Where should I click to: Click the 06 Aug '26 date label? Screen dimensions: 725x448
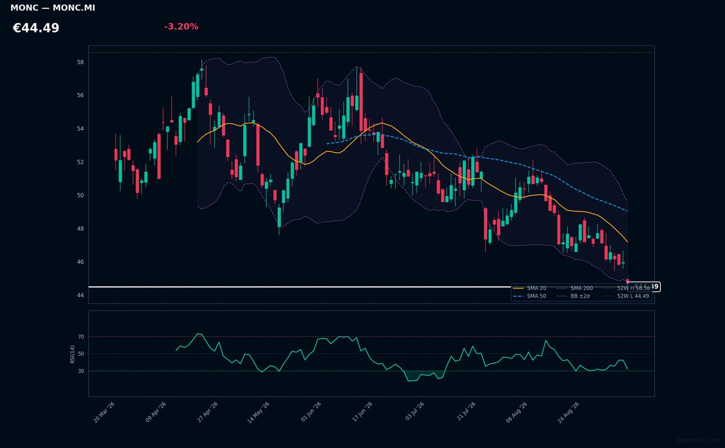point(517,412)
